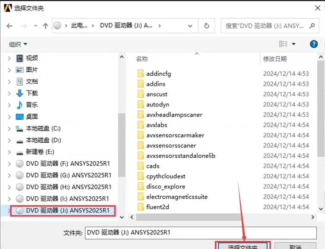Click the cpythcloudext folder icon
Viewport: 325px width, 249px height.
pos(141,176)
